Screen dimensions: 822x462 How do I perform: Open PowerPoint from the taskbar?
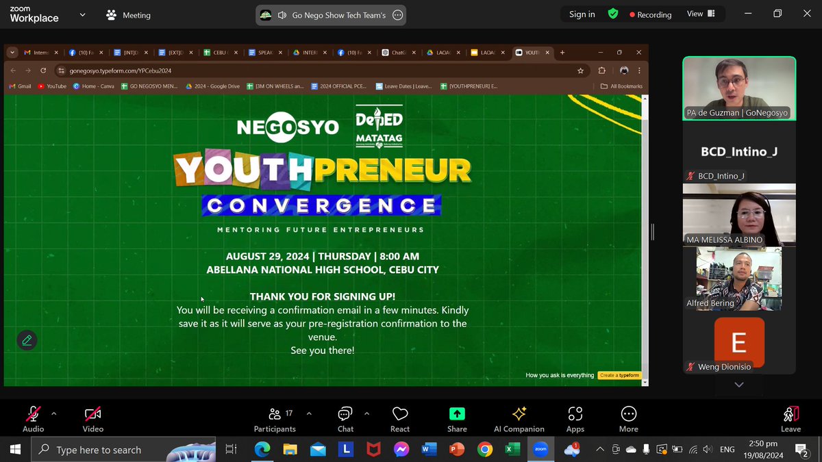(457, 450)
